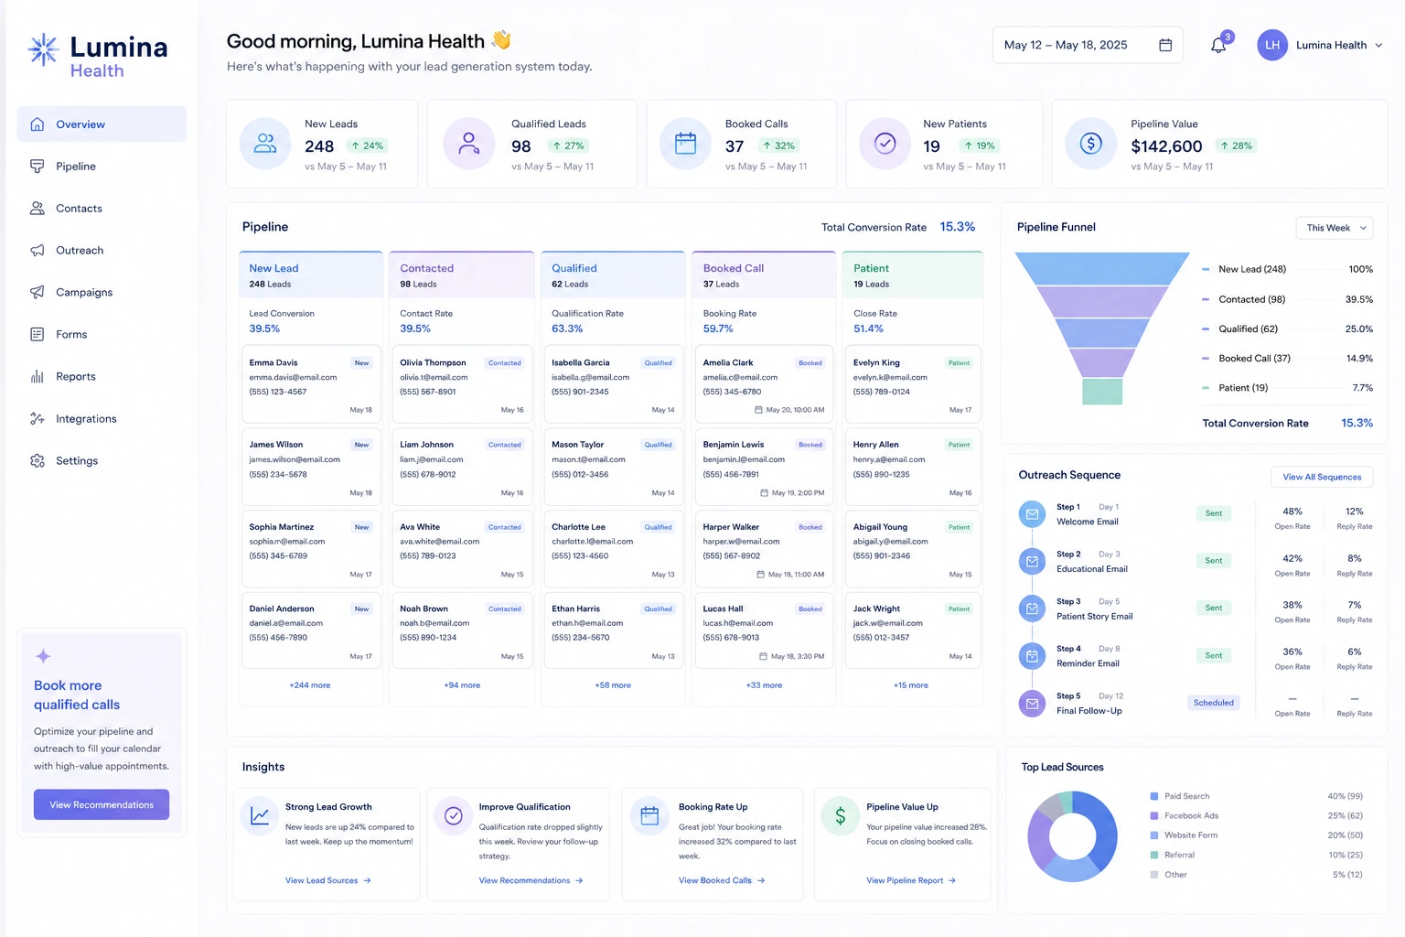Click View All Sequences button

(x=1322, y=477)
